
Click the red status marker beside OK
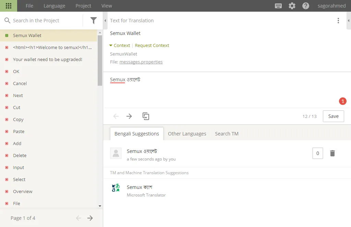coord(7,71)
